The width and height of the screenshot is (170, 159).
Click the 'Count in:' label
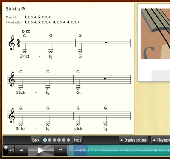[x=12, y=17]
